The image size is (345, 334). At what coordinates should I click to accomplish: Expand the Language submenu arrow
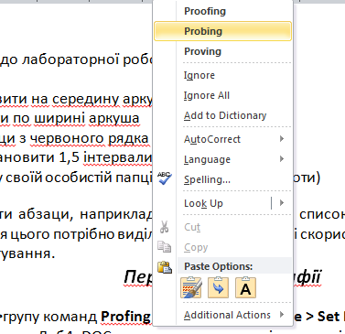pos(282,159)
